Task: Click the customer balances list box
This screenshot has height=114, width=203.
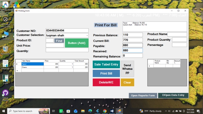Action: (155, 27)
